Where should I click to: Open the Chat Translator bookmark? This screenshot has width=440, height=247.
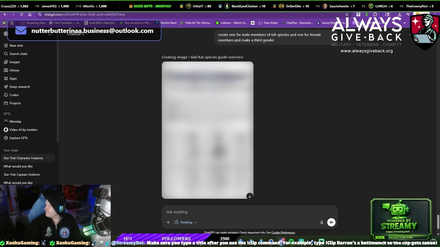[x=65, y=23]
